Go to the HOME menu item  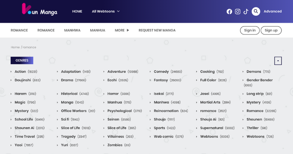click(x=77, y=11)
